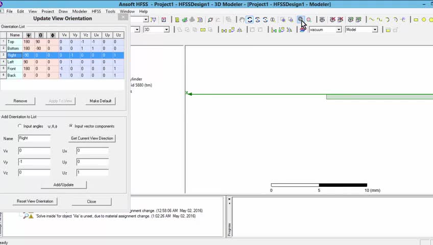The height and width of the screenshot is (245, 433).
Task: Click the Name input field
Action: click(x=34, y=138)
